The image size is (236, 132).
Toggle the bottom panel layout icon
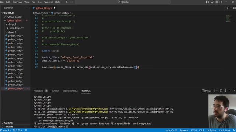tap(212, 2)
